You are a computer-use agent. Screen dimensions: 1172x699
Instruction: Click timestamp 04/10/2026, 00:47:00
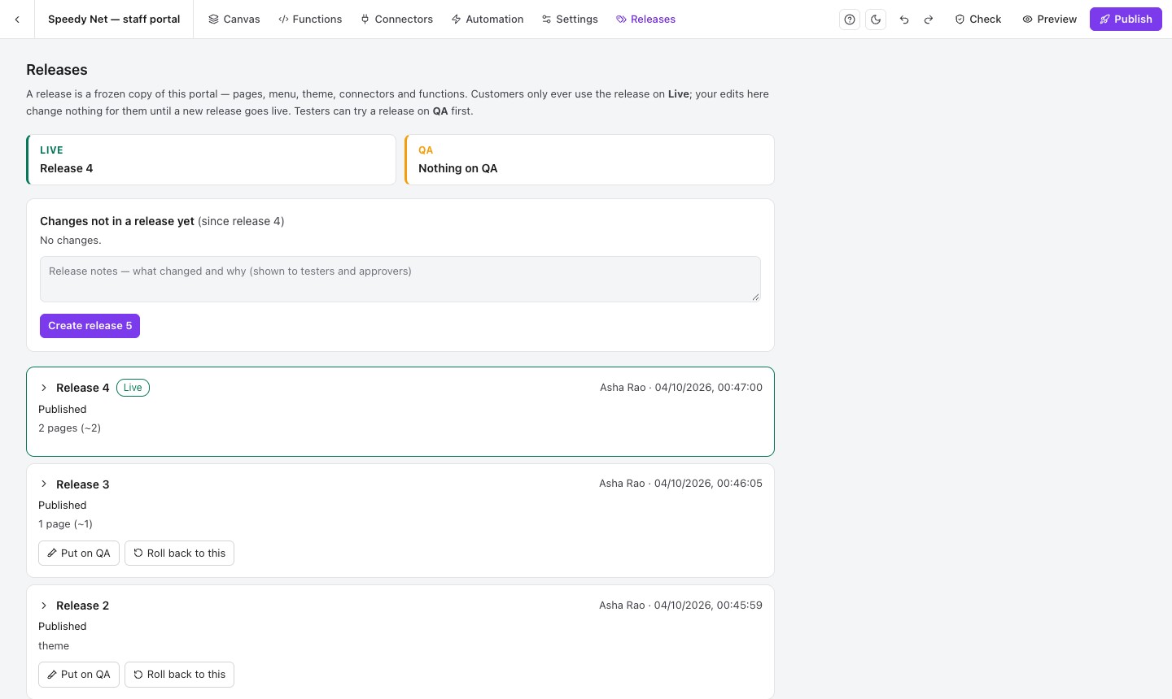(708, 388)
